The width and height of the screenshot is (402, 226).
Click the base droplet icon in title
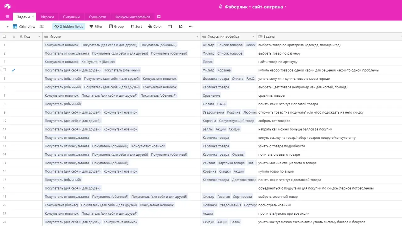(220, 7)
